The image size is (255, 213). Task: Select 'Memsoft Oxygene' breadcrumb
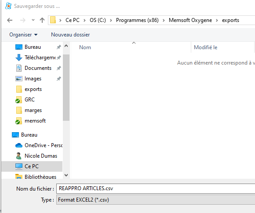190,20
